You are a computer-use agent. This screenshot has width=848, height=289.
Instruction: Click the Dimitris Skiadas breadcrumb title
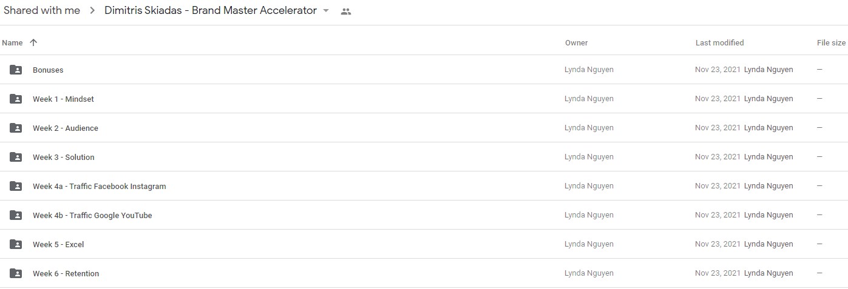(211, 10)
